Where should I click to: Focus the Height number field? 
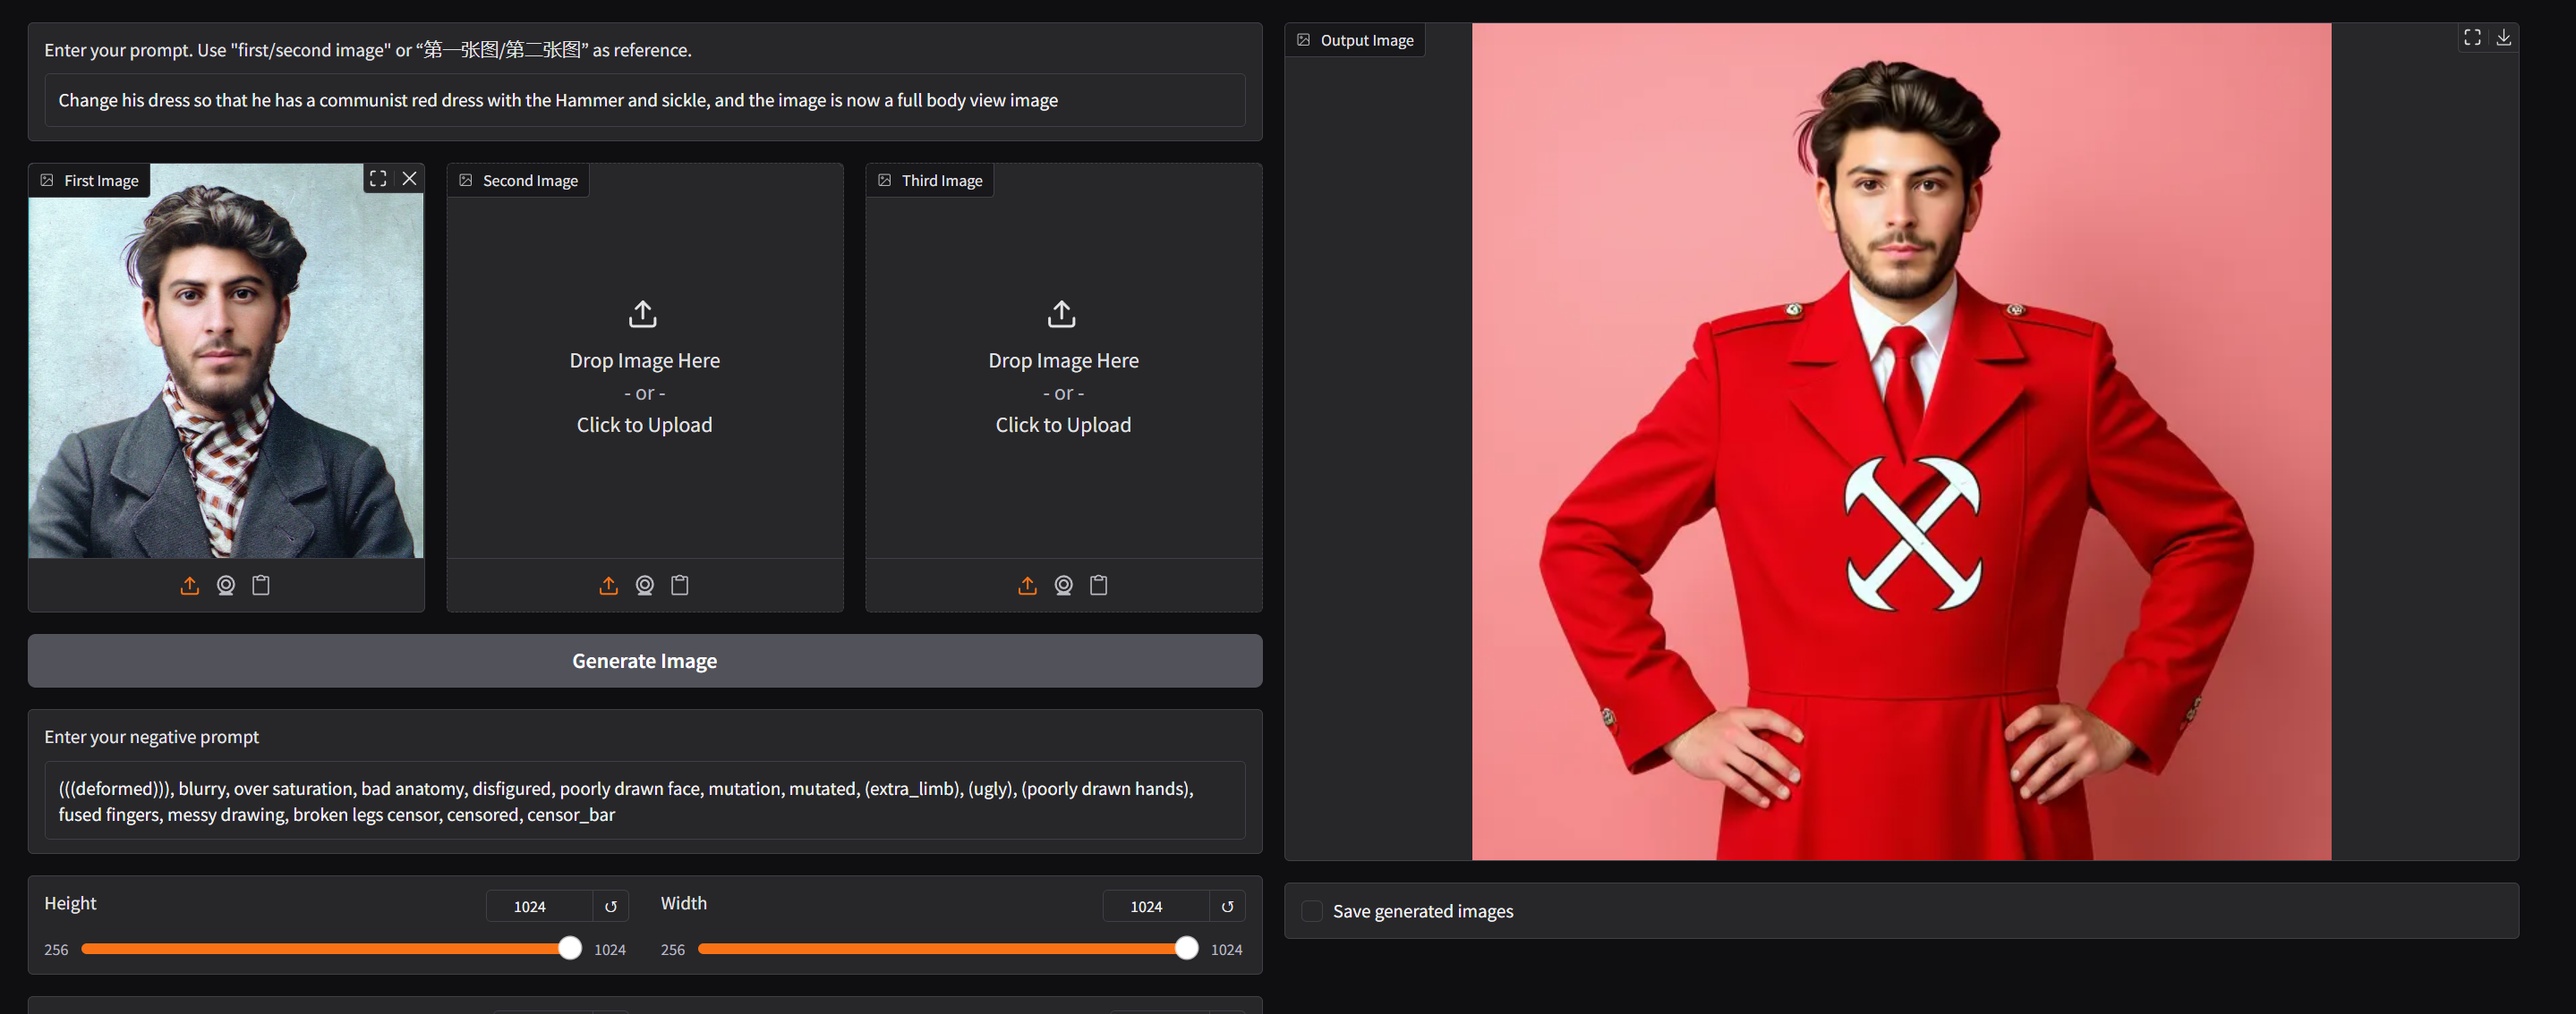coord(540,906)
